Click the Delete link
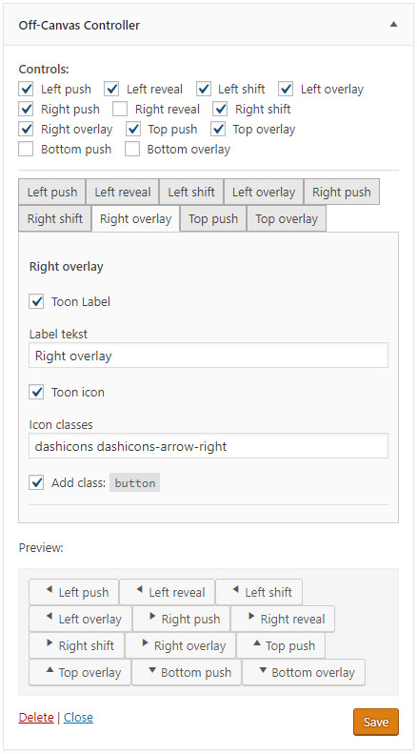Viewport: 417px width, 754px height. [x=36, y=718]
